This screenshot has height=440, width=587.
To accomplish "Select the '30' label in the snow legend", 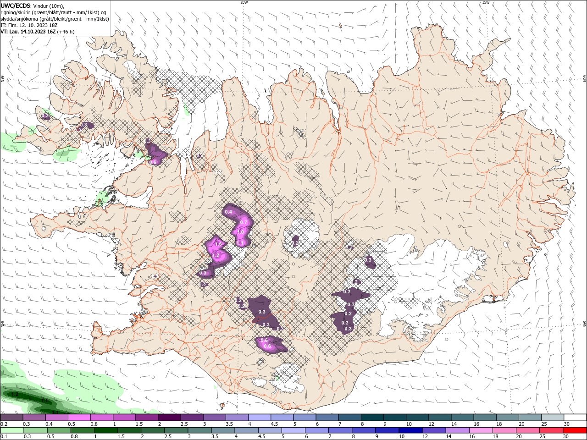I will tap(567, 424).
